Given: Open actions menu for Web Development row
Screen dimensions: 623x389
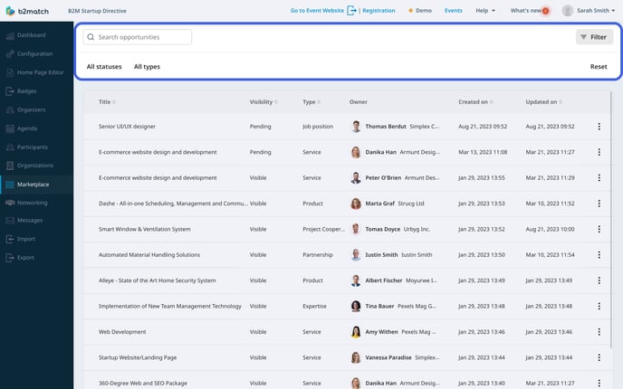Looking at the screenshot, I should 599,332.
